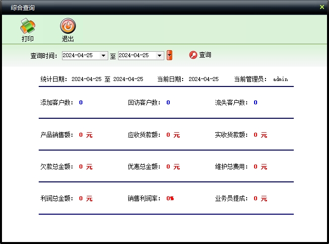Click into the start date field
This screenshot has width=329, height=244.
point(81,56)
